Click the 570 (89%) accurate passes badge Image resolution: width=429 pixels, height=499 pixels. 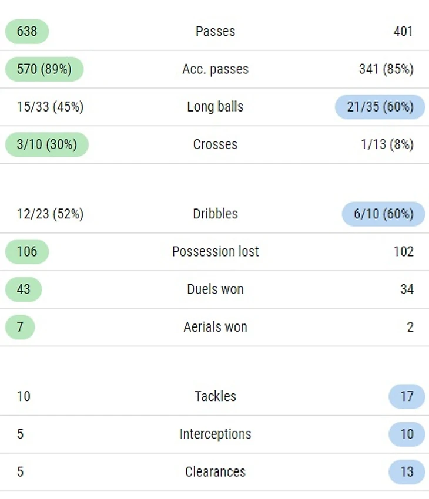44,69
